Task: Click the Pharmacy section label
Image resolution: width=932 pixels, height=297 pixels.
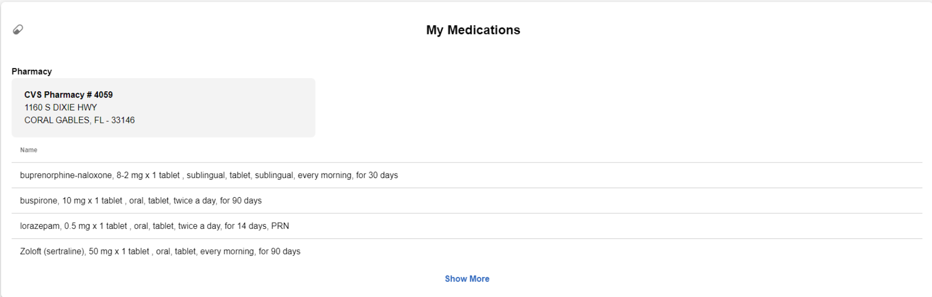Action: click(x=32, y=71)
